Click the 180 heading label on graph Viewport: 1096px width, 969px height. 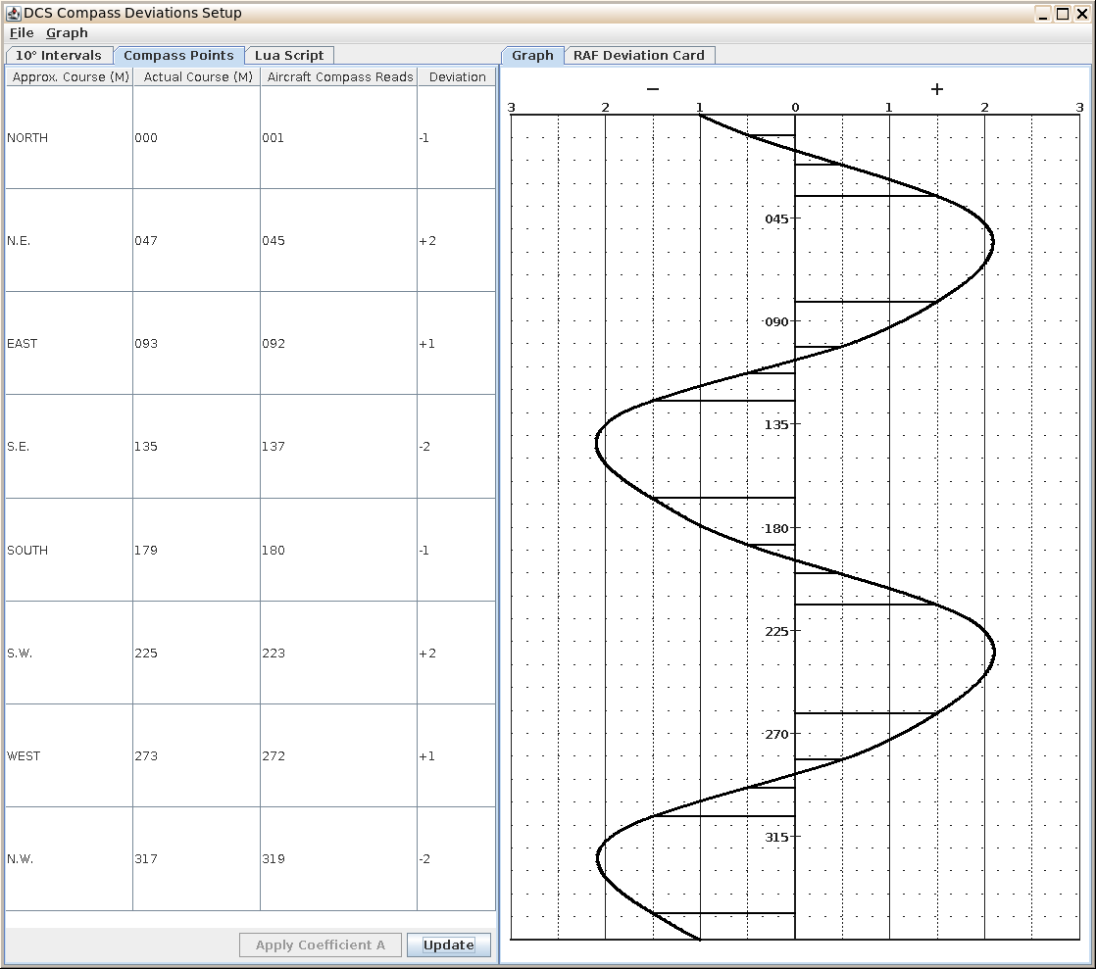[x=776, y=528]
